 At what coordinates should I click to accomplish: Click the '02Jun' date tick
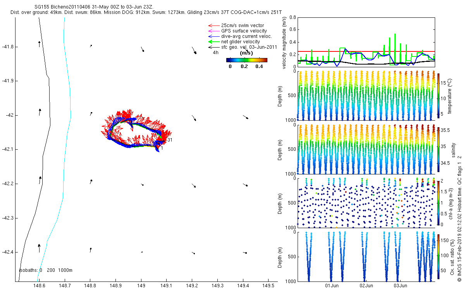(366, 286)
